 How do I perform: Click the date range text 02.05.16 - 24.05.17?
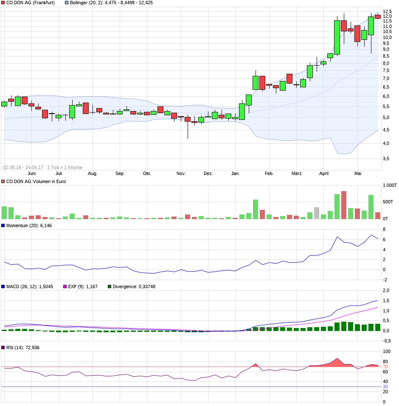tap(23, 167)
